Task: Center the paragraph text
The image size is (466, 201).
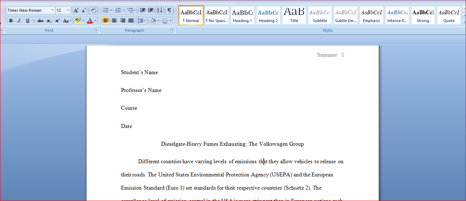Action: 114,21
